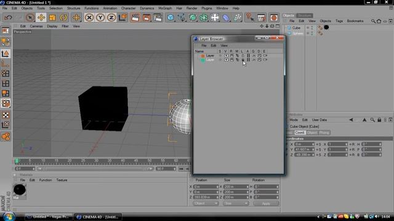Image resolution: width=394 pixels, height=221 pixels.
Task: Select the Live Selection tool
Action: (30, 18)
